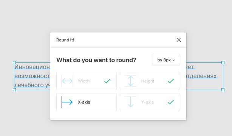Click the top-right selection handle
The width and height of the screenshot is (232, 136).
(223, 63)
